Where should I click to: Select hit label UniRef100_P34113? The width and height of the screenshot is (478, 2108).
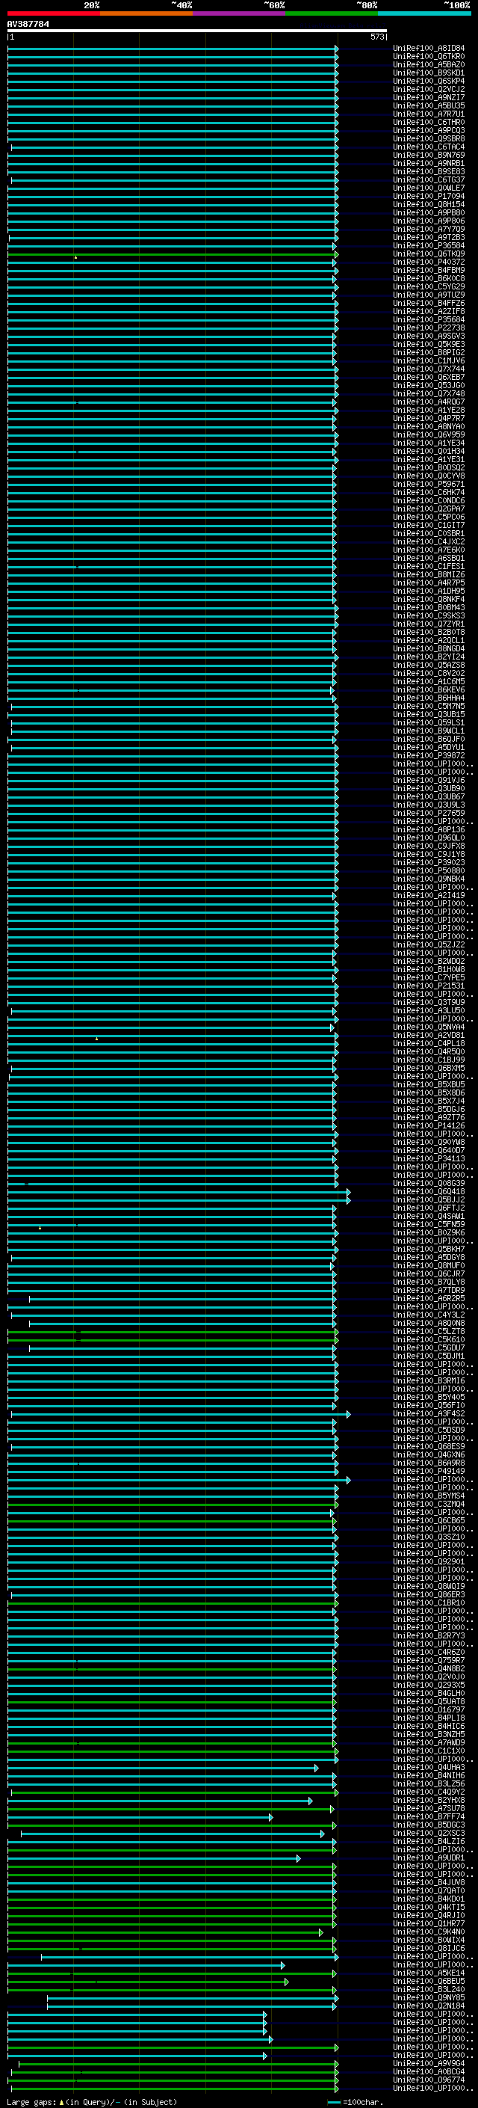click(x=429, y=1159)
